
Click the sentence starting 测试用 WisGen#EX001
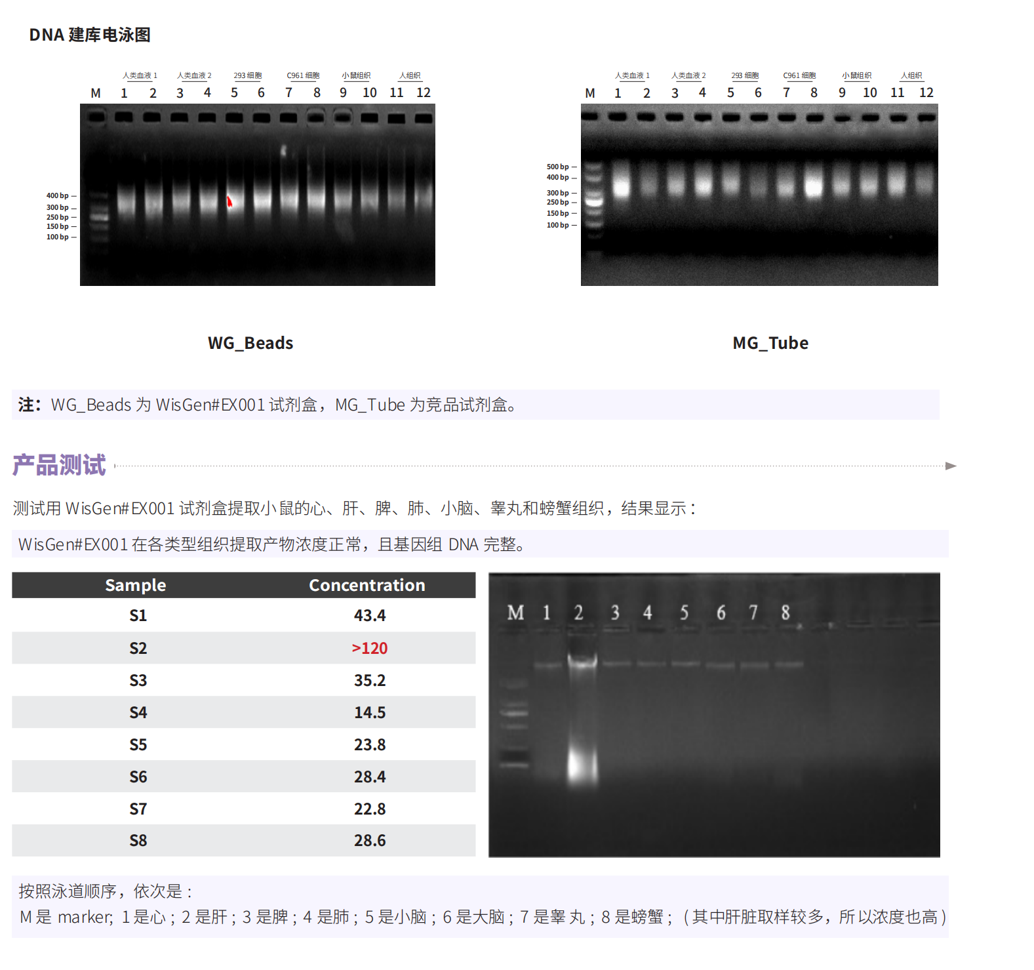355,508
